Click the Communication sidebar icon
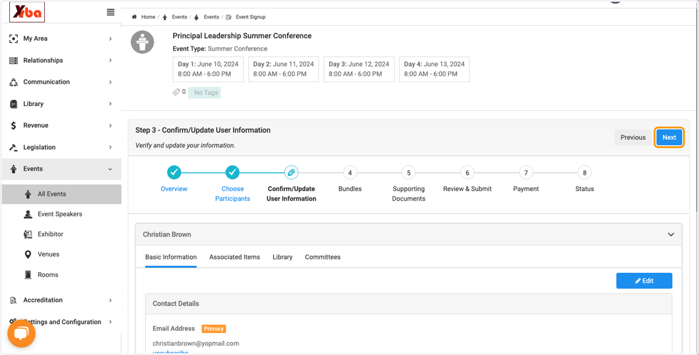The image size is (699, 355). 13,82
